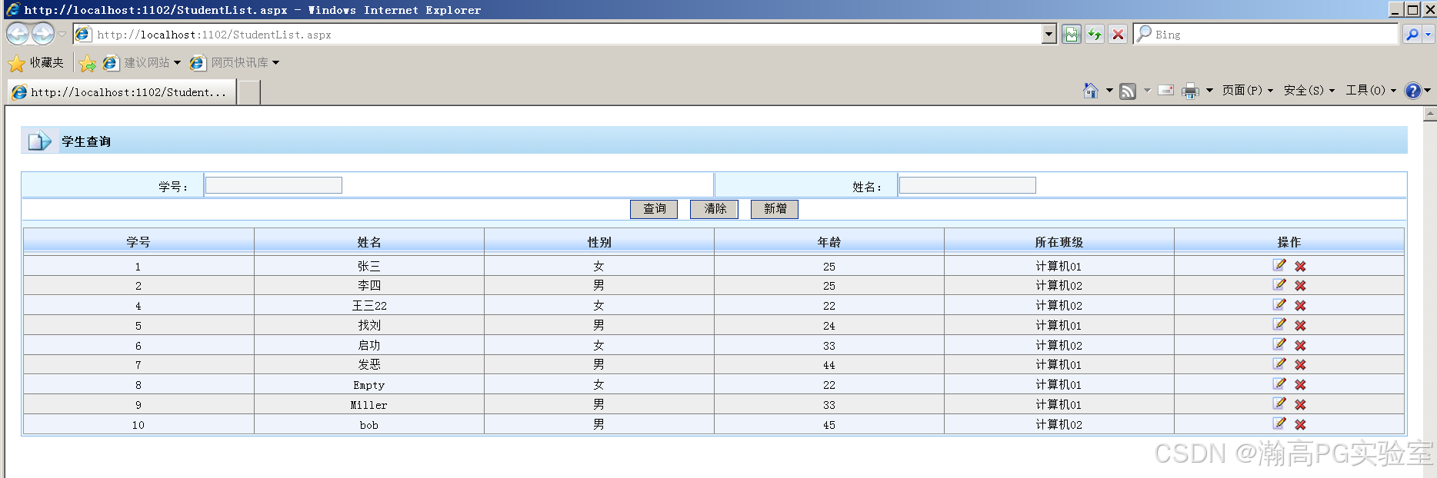The height and width of the screenshot is (478, 1437).
Task: Open the 页面(P) menu
Action: (x=1247, y=91)
